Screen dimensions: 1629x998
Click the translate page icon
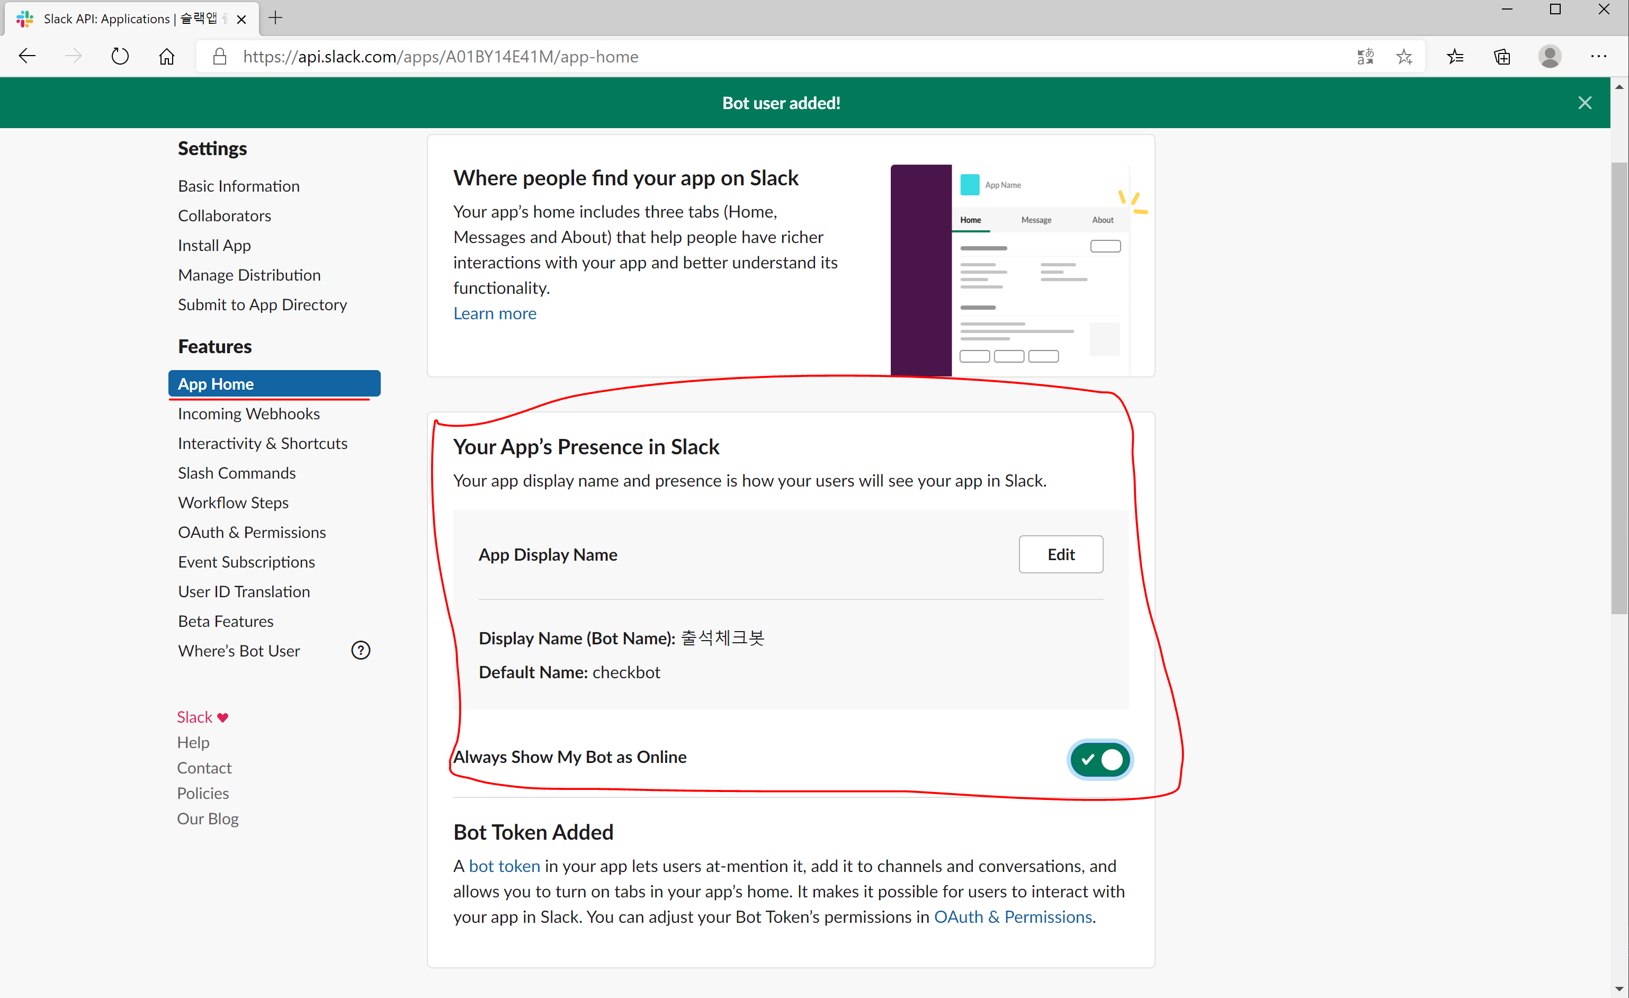pos(1365,56)
